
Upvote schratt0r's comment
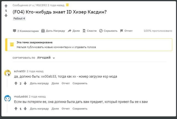[16, 83]
